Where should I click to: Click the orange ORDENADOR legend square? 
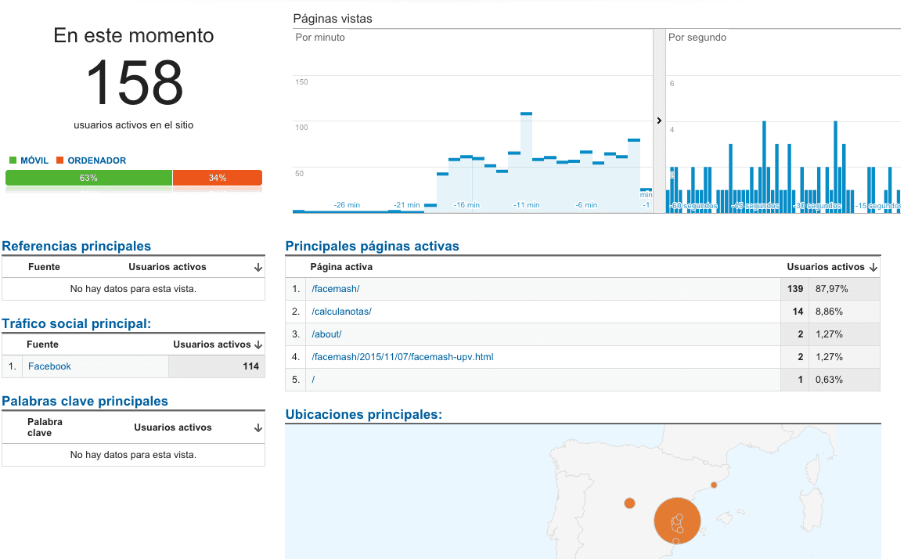(x=60, y=160)
